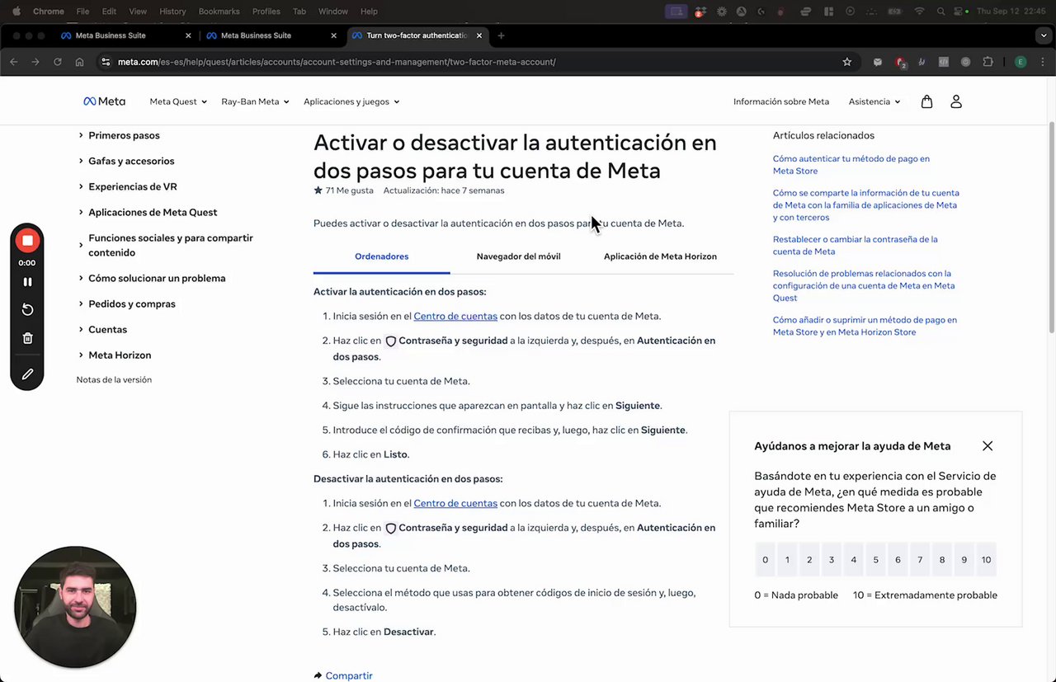
Task: Expand the Cuentas sidebar section
Action: 102,329
